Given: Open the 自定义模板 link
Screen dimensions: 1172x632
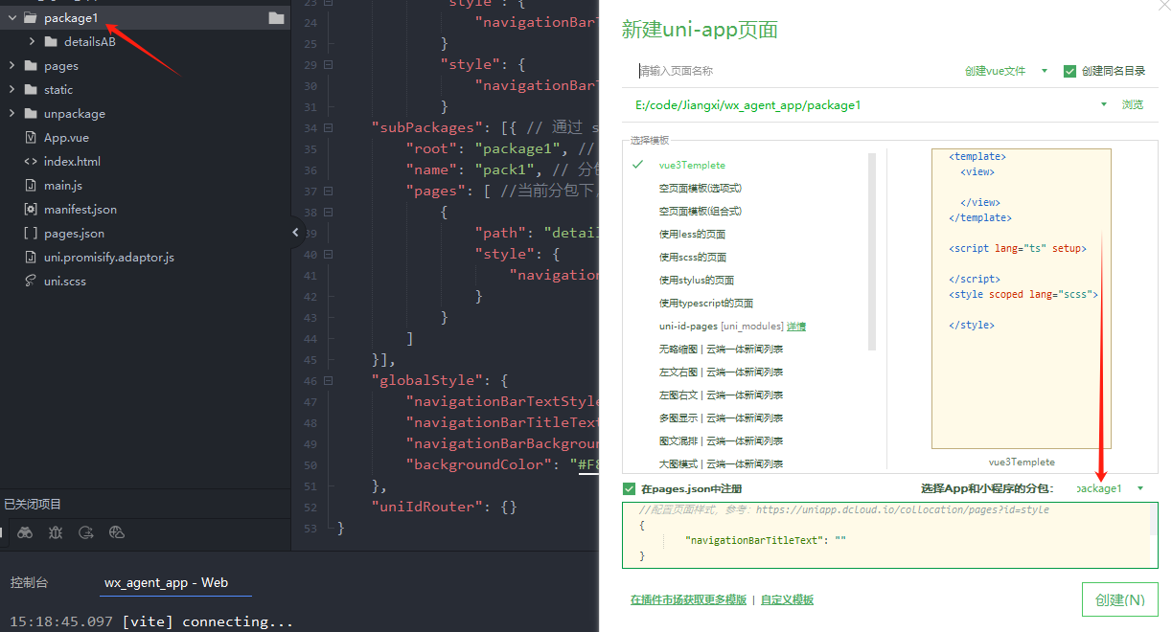Looking at the screenshot, I should coord(788,600).
